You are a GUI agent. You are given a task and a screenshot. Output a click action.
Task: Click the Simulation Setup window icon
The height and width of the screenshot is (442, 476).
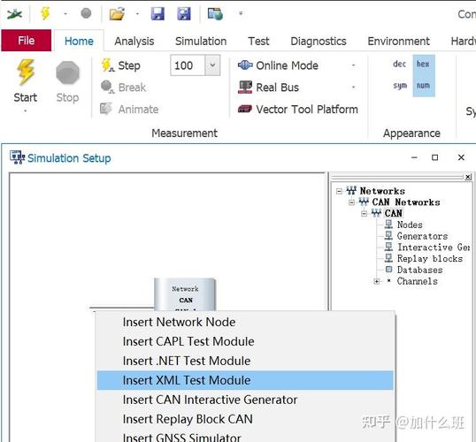click(17, 157)
